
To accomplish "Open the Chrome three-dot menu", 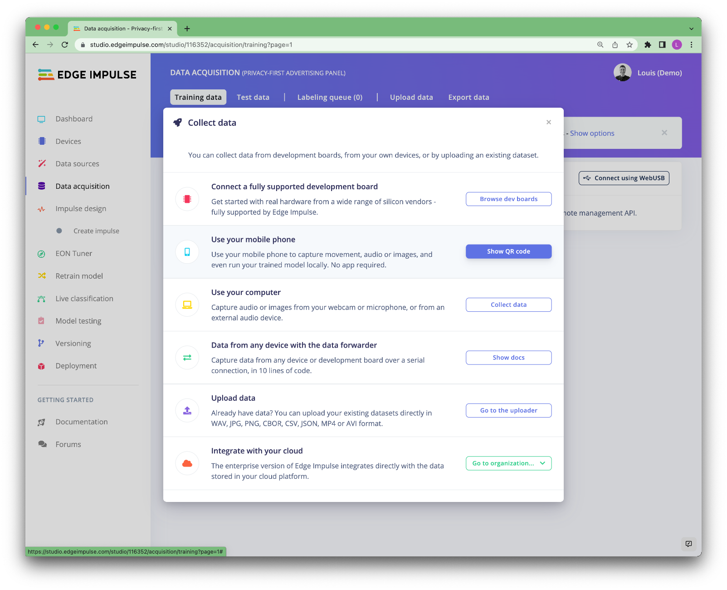I will pyautogui.click(x=691, y=44).
